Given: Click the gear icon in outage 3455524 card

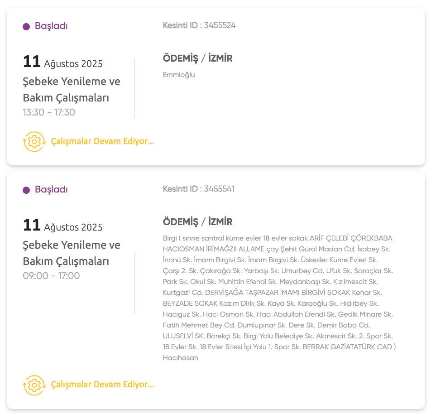Looking at the screenshot, I should point(34,141).
